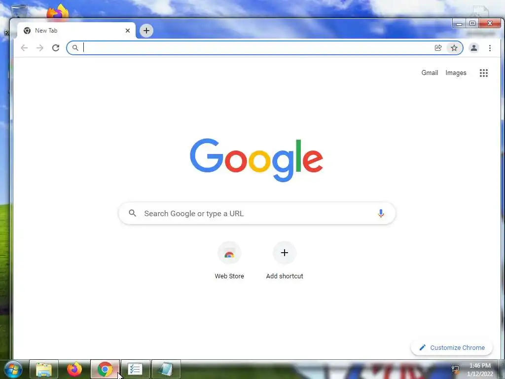The width and height of the screenshot is (505, 379).
Task: Open the Google apps grid
Action: [x=483, y=73]
